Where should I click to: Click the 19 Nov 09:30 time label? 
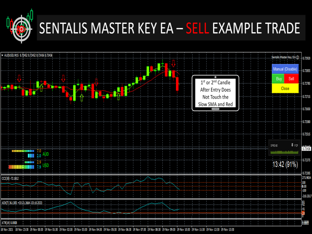click(x=169, y=230)
